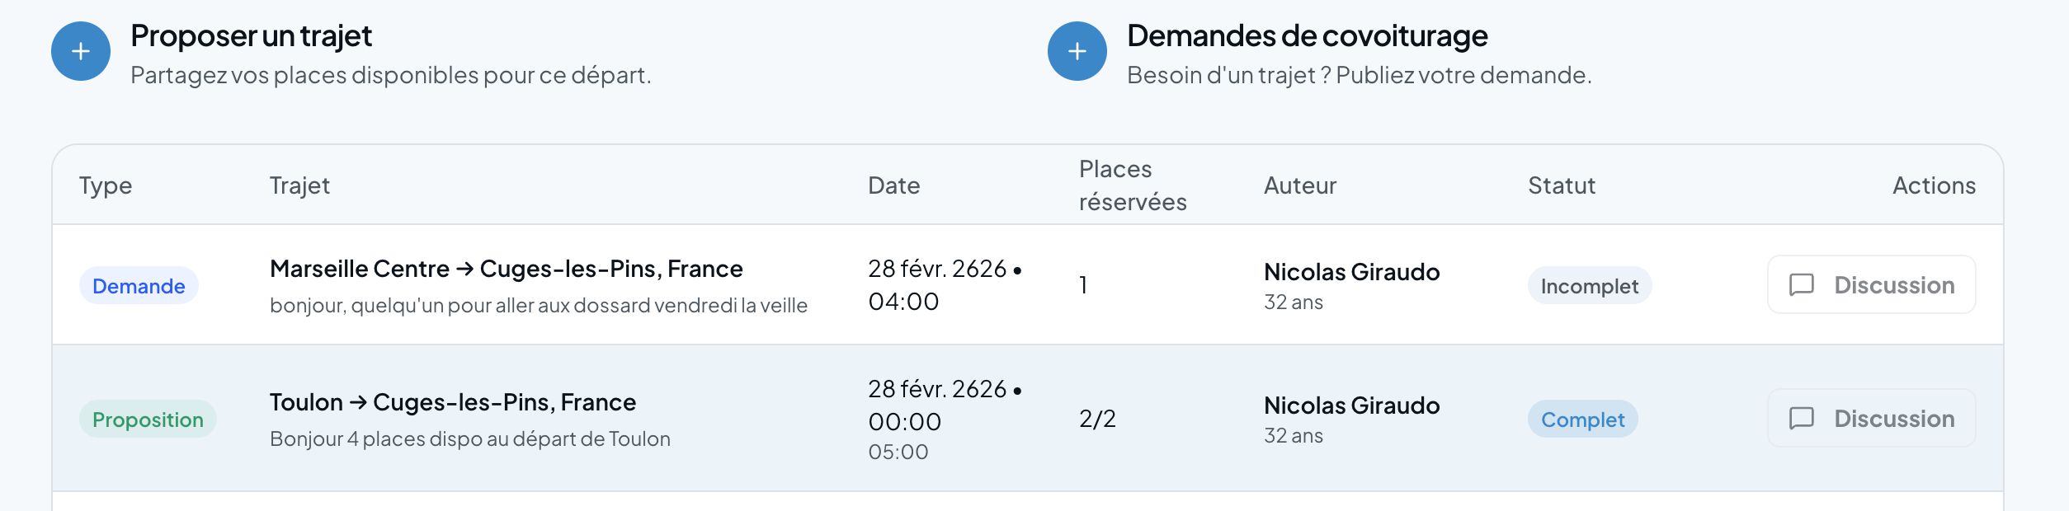Click the Marseille Centre to Cuges-les-Pins route
The width and height of the screenshot is (2069, 511).
point(506,269)
